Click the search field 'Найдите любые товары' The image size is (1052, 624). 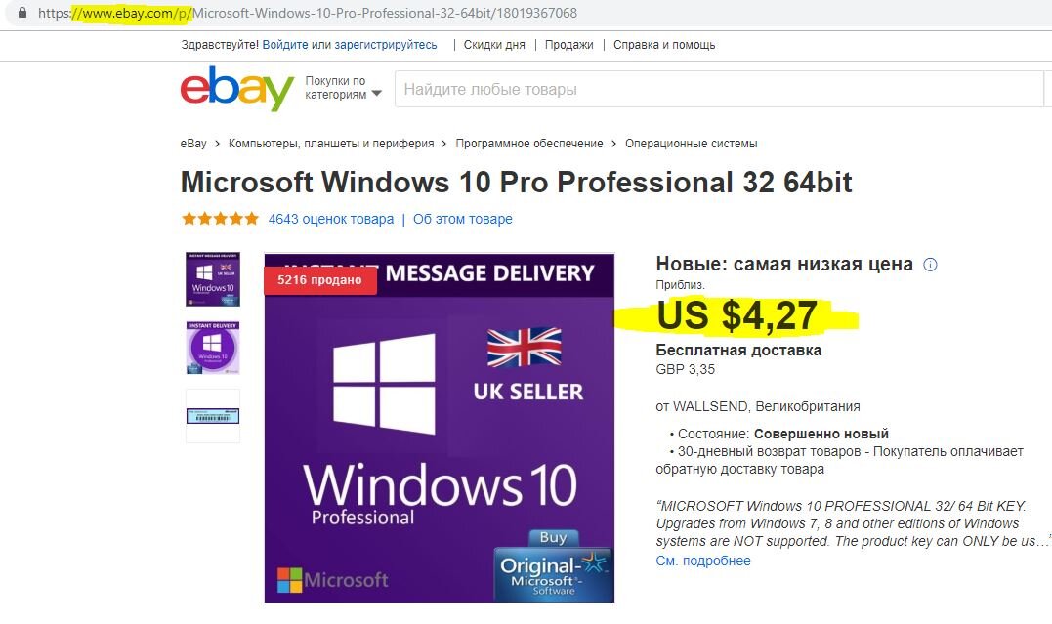(718, 89)
